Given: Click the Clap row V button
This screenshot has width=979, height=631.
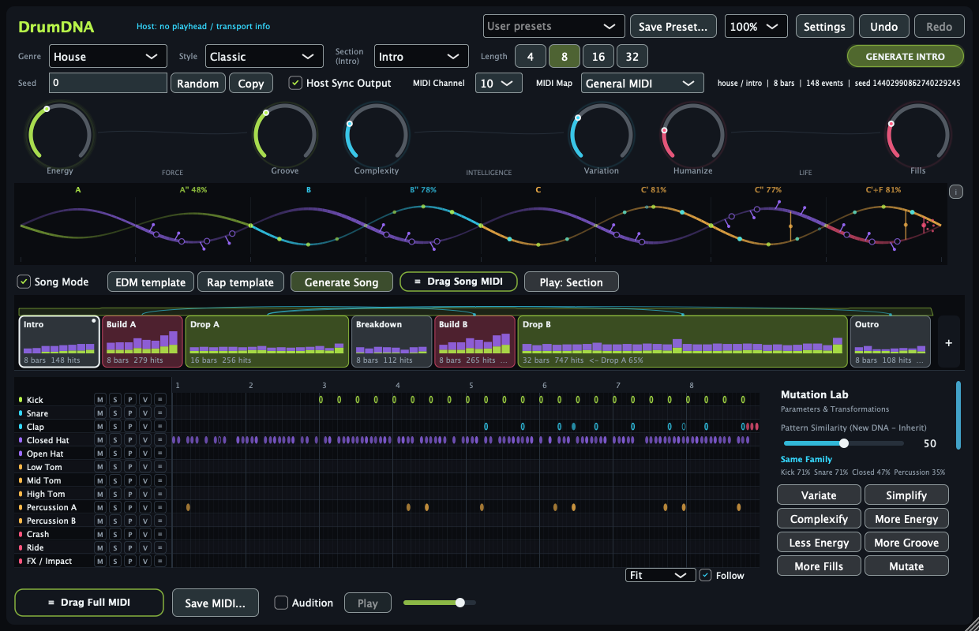Looking at the screenshot, I should tap(145, 427).
